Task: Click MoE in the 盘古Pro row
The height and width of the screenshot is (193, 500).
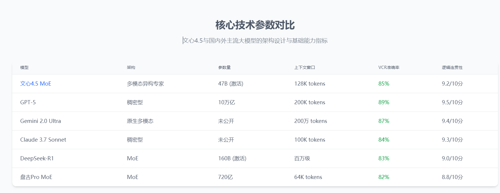Action: click(x=133, y=177)
